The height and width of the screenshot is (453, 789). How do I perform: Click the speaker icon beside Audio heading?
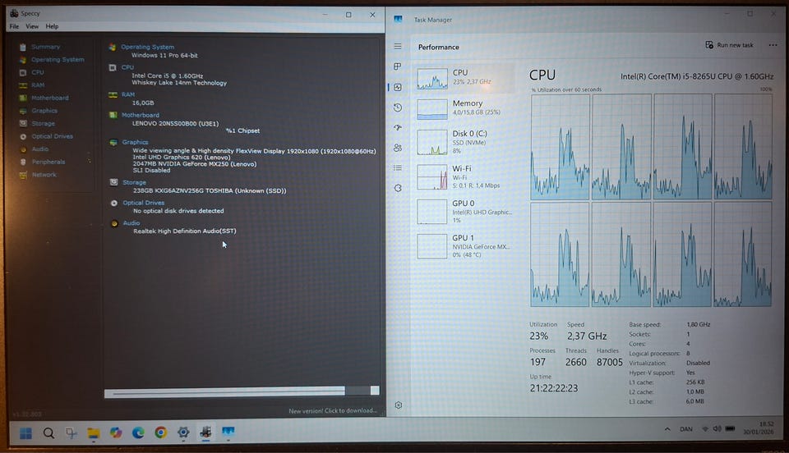114,223
